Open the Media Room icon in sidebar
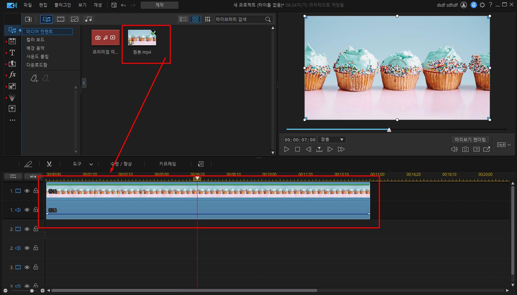 [12, 30]
